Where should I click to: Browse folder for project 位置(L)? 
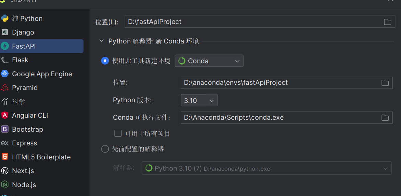tap(387, 22)
